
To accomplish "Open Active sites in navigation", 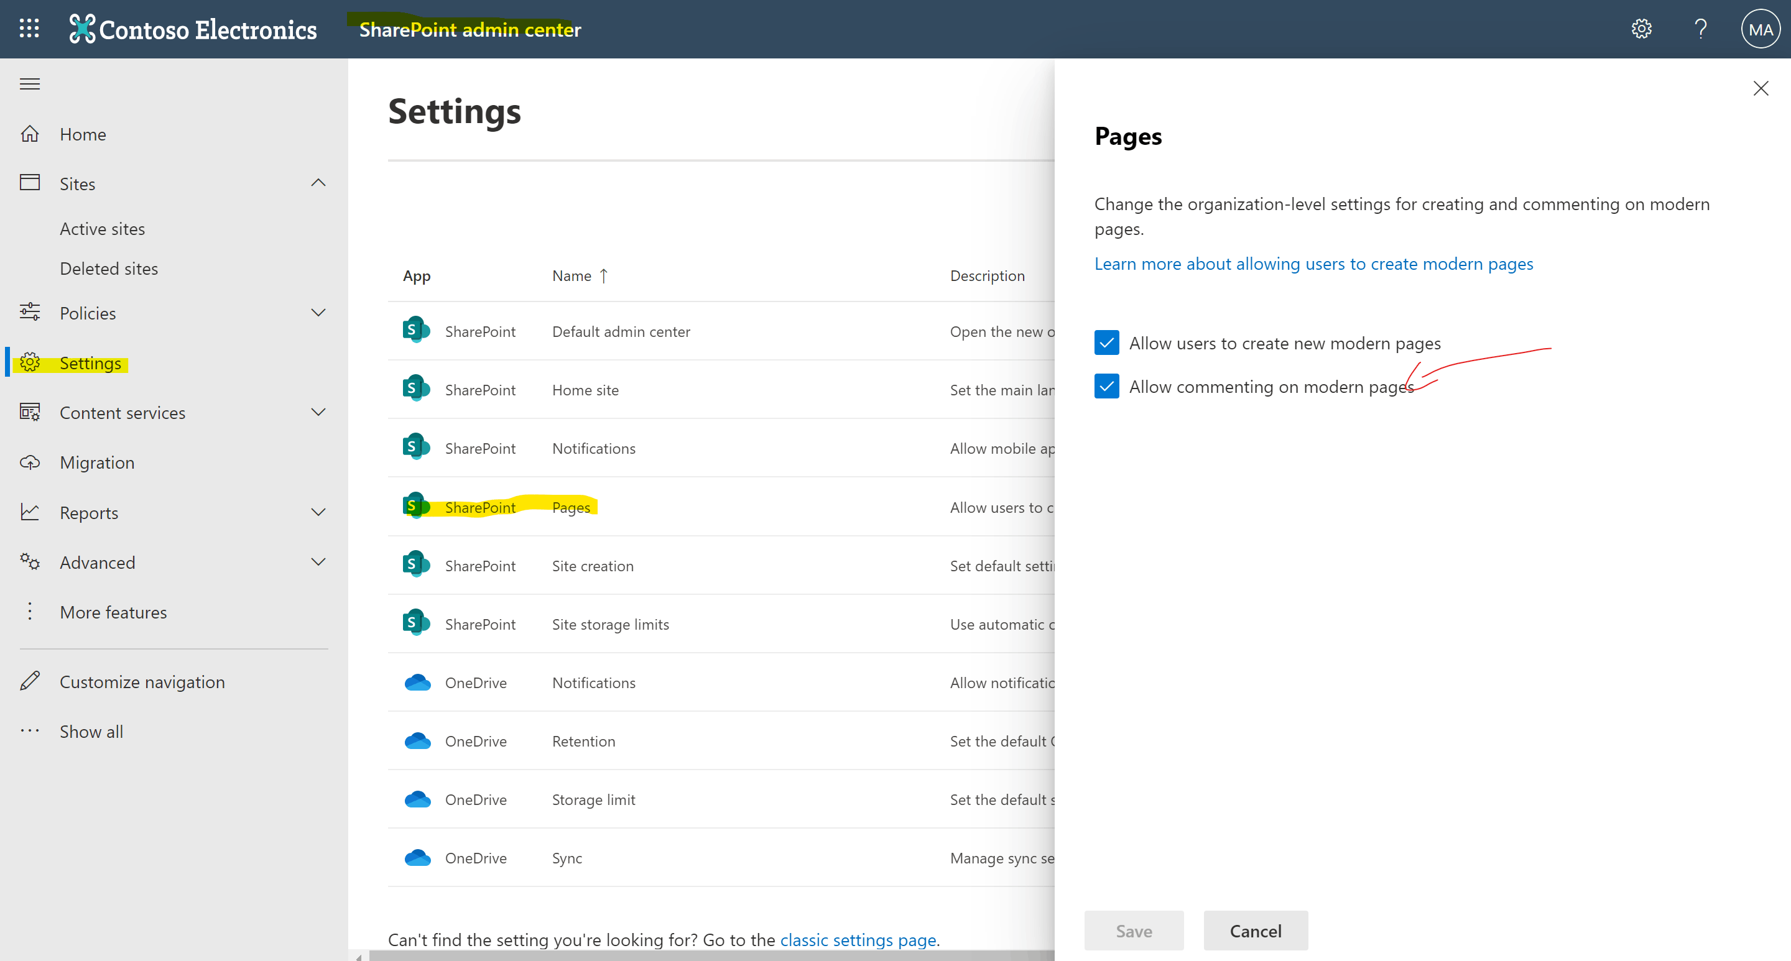I will (102, 229).
